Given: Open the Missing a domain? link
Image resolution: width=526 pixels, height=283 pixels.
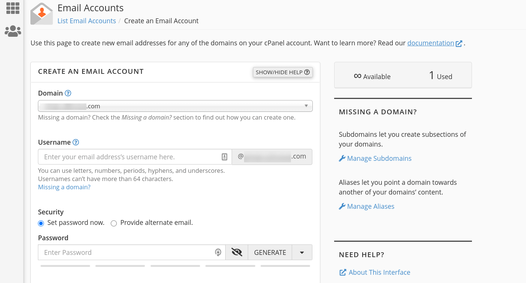Looking at the screenshot, I should pyautogui.click(x=64, y=187).
